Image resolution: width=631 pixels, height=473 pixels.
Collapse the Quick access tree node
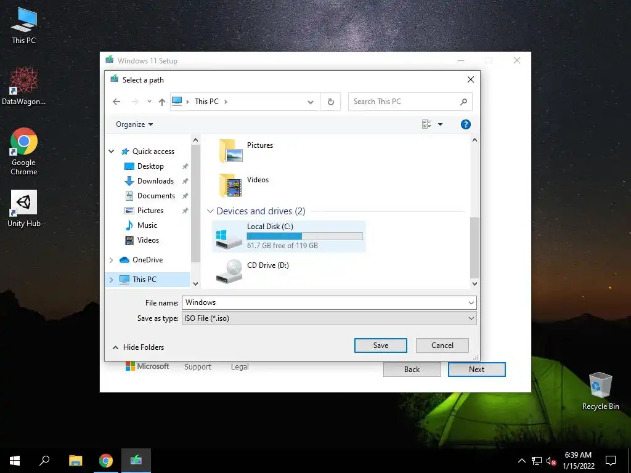(x=112, y=152)
